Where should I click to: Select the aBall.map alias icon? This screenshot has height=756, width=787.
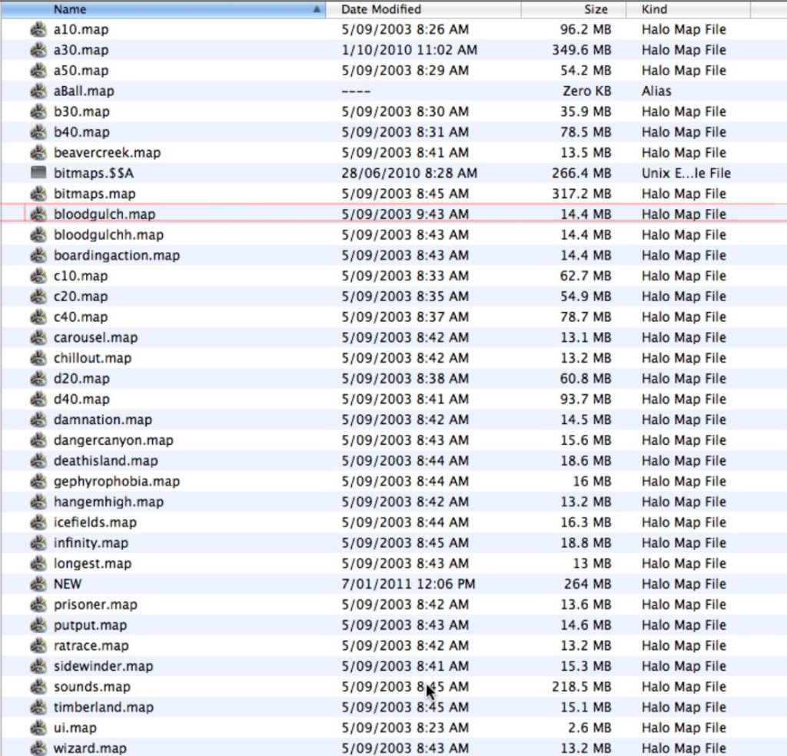(x=38, y=91)
